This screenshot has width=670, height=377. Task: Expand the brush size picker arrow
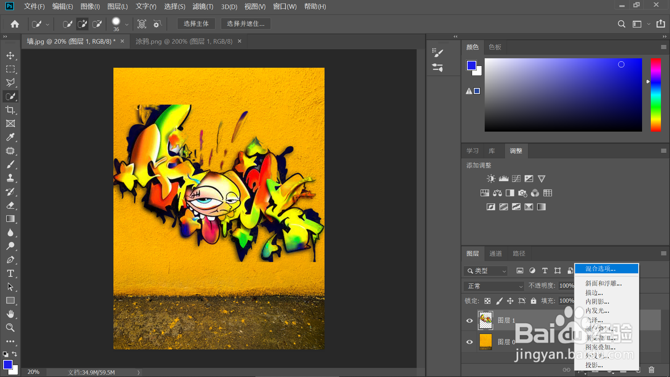point(127,24)
